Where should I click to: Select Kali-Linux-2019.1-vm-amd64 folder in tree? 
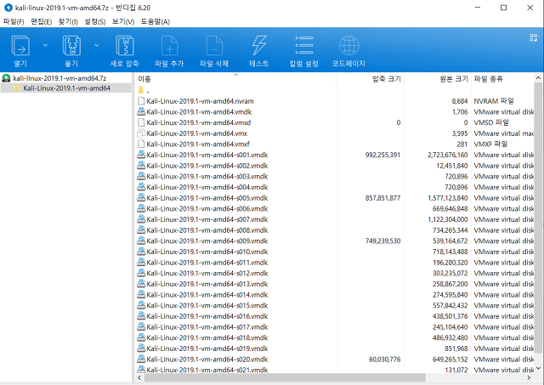click(x=66, y=88)
